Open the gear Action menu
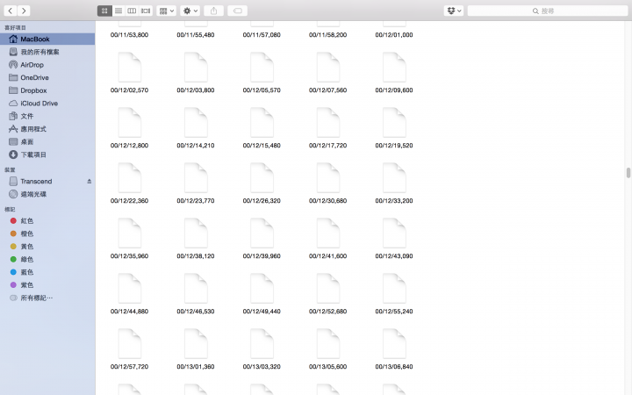Viewport: 632px width, 395px height. point(190,11)
